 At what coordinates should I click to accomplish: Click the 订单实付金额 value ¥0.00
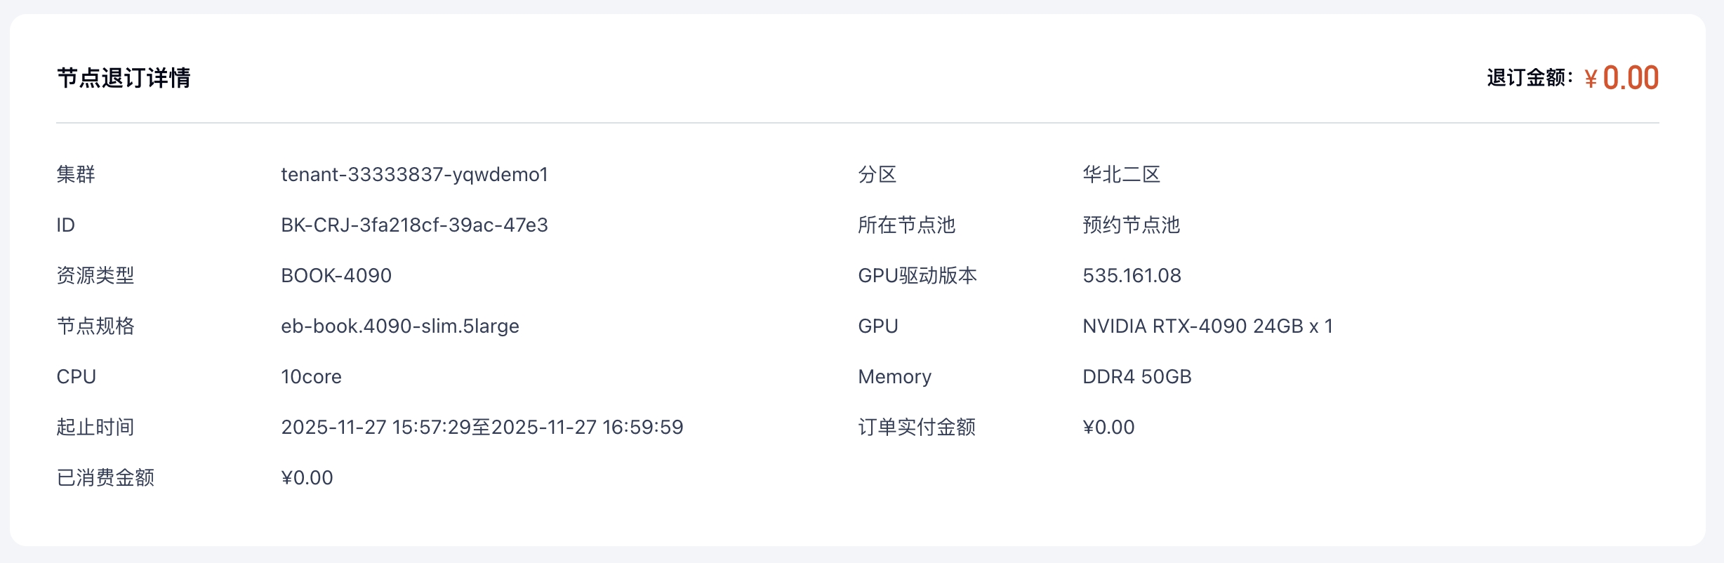(x=1108, y=428)
